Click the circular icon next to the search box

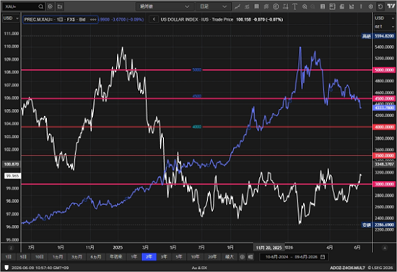tap(50, 6)
